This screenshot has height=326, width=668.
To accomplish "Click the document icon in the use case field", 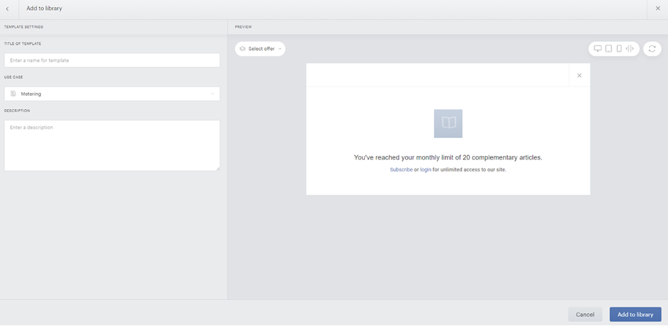I will click(x=13, y=94).
